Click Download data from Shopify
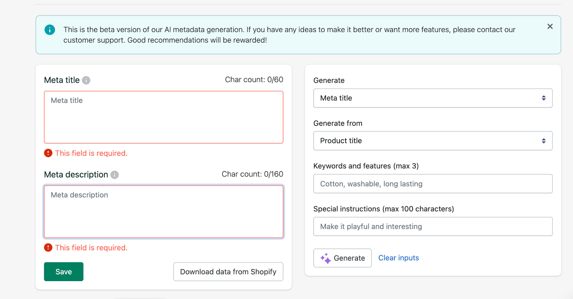573x299 pixels. pyautogui.click(x=228, y=272)
